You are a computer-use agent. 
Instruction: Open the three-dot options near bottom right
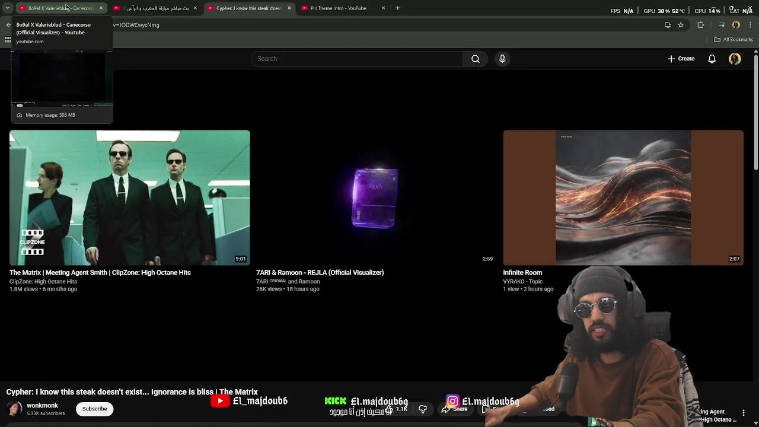744,412
